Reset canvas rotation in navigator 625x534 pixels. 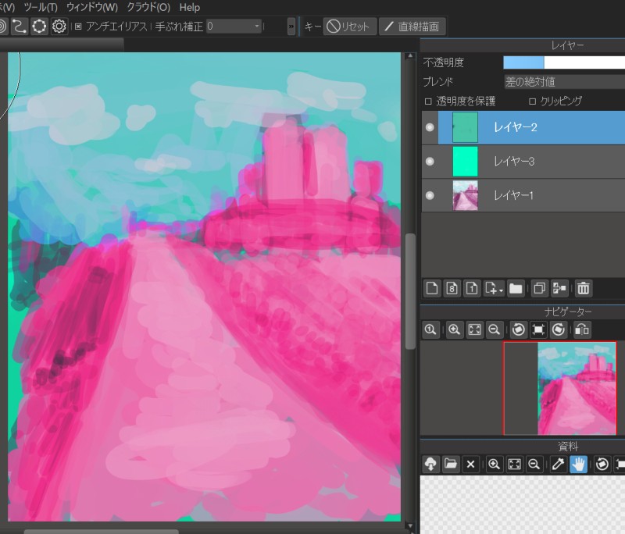538,329
